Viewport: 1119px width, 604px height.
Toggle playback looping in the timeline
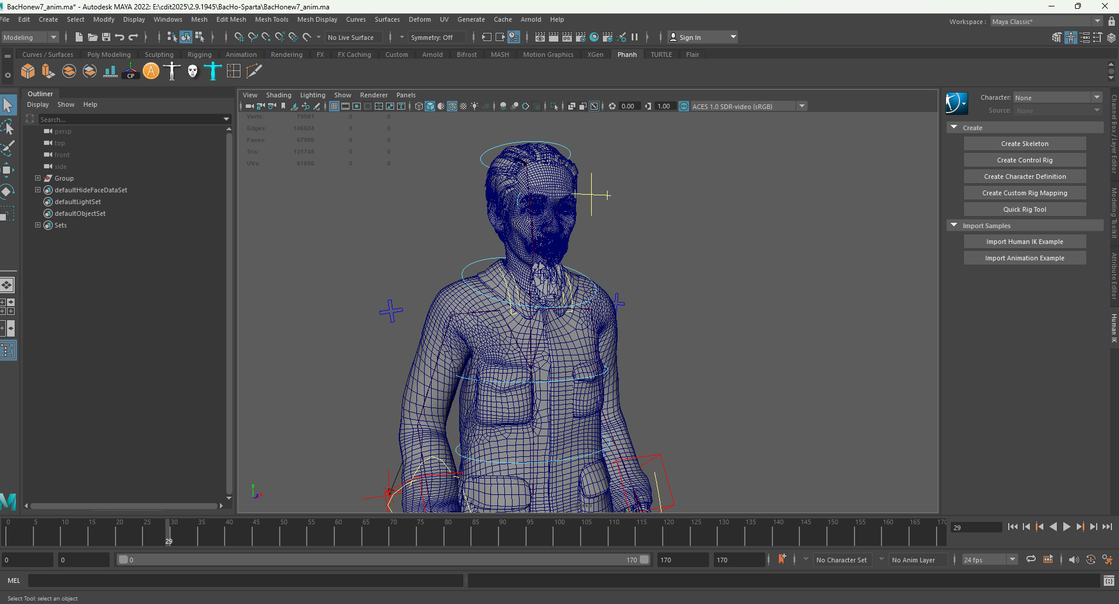tap(1030, 559)
